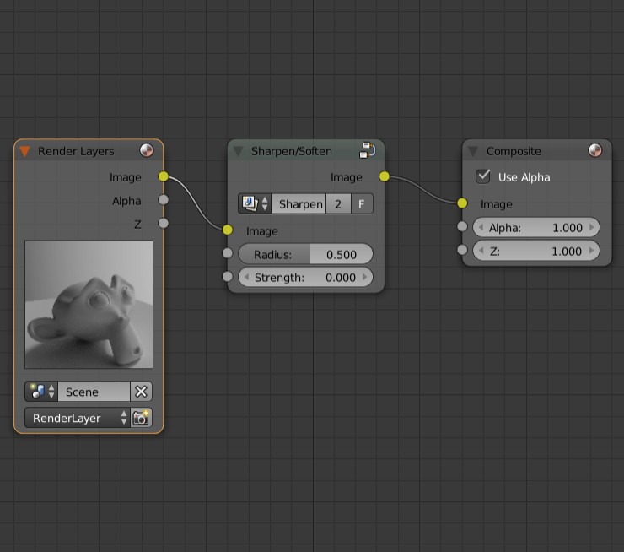The width and height of the screenshot is (624, 552).
Task: Disable the Use Alpha checkbox
Action: (x=483, y=177)
